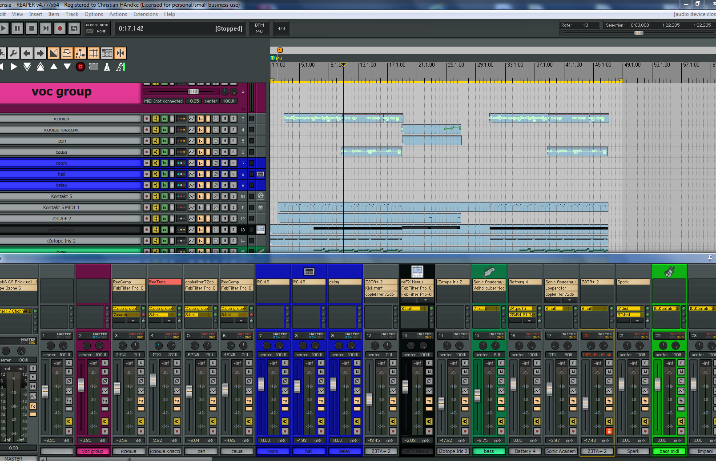Open FX chain on ксюша track row
The image size is (716, 461).
201,119
